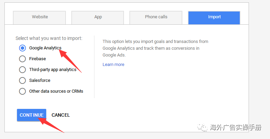Switch to the App tab
Image resolution: width=270 pixels, height=139 pixels.
98,17
